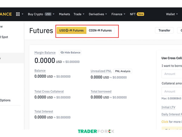The width and height of the screenshot is (182, 137).
Task: Open the apps grid icon
Action: 18,14
